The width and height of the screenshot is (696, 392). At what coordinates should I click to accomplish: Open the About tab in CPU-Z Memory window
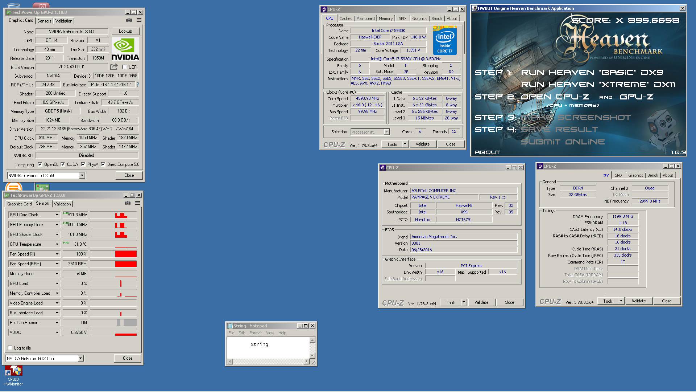(668, 175)
